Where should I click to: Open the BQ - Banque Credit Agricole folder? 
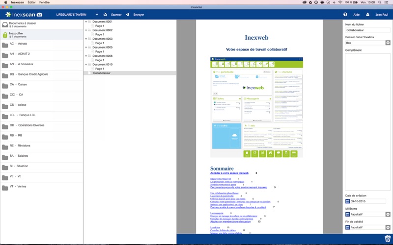(x=42, y=76)
